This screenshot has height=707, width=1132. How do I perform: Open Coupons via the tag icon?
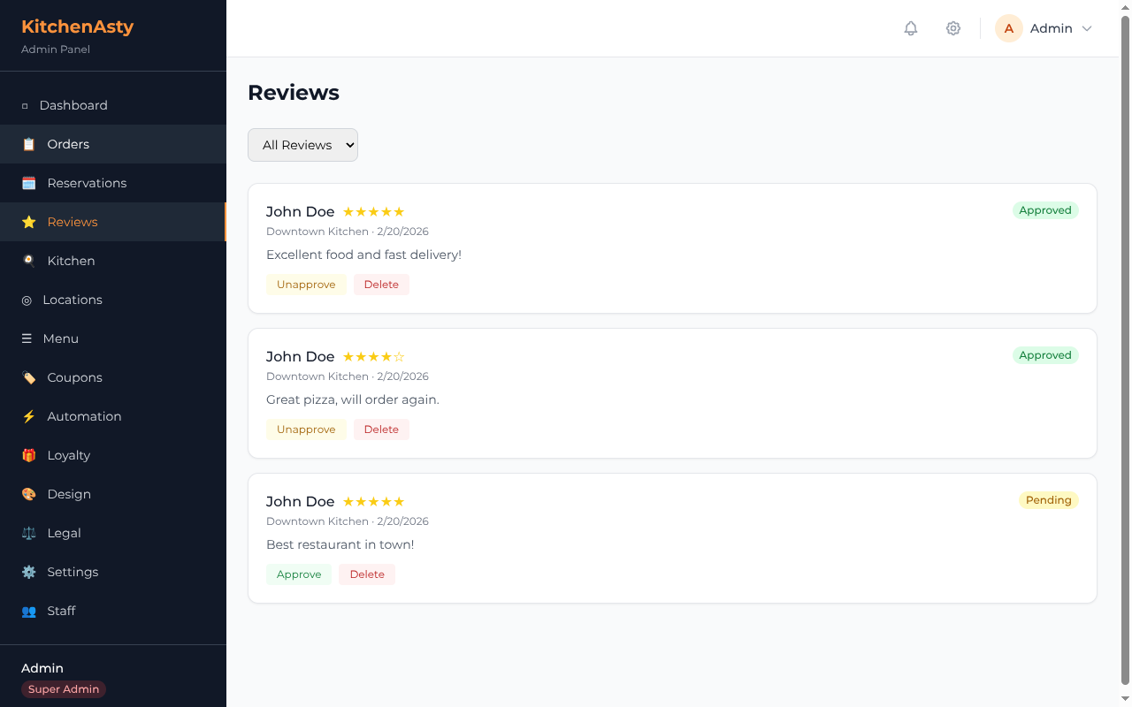click(27, 376)
